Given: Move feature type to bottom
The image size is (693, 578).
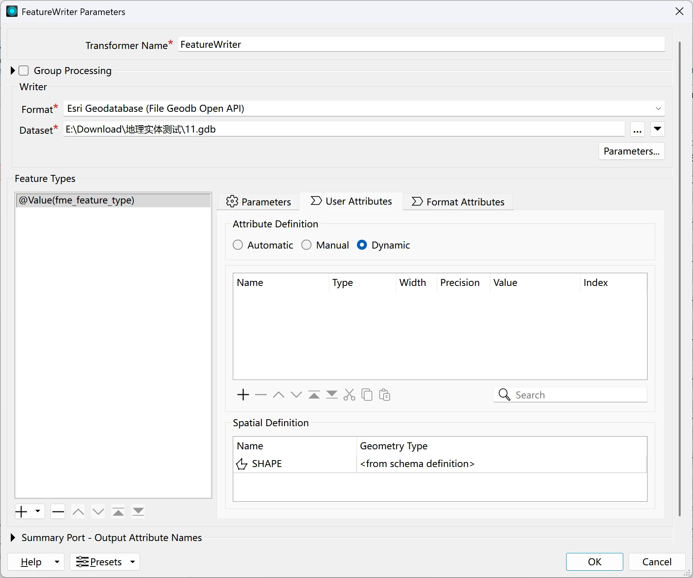Looking at the screenshot, I should coord(138,512).
